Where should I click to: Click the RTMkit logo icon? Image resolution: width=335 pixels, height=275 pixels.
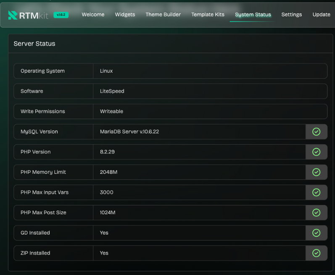coord(13,15)
